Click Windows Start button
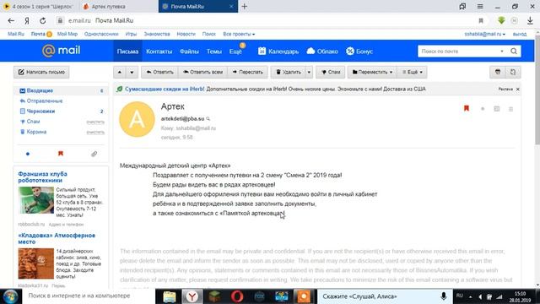540x304 pixels. [10, 296]
